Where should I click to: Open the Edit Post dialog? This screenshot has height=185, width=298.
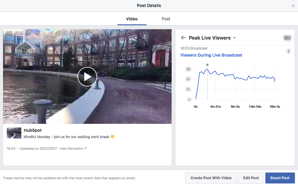tap(251, 178)
